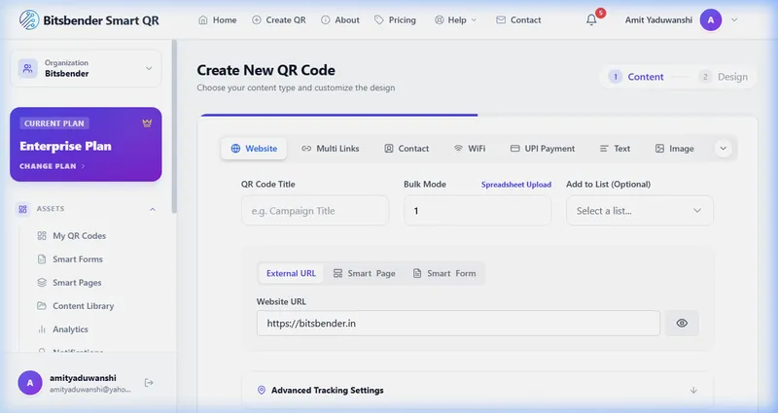
Task: Open the Help menu dropdown
Action: (x=455, y=19)
